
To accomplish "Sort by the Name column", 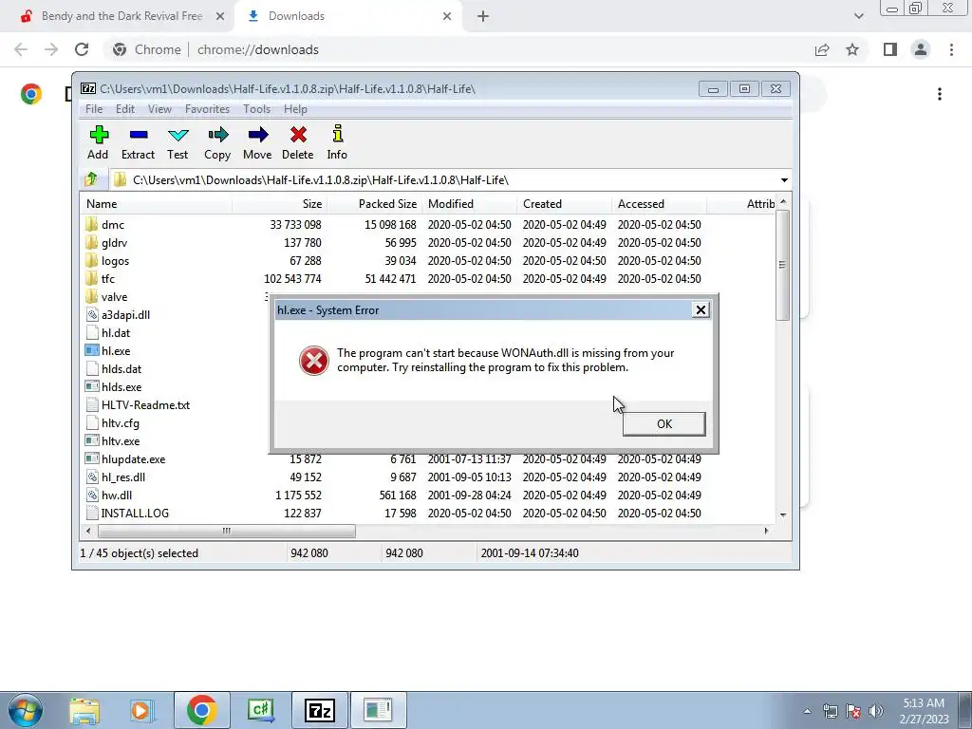I will 157,204.
